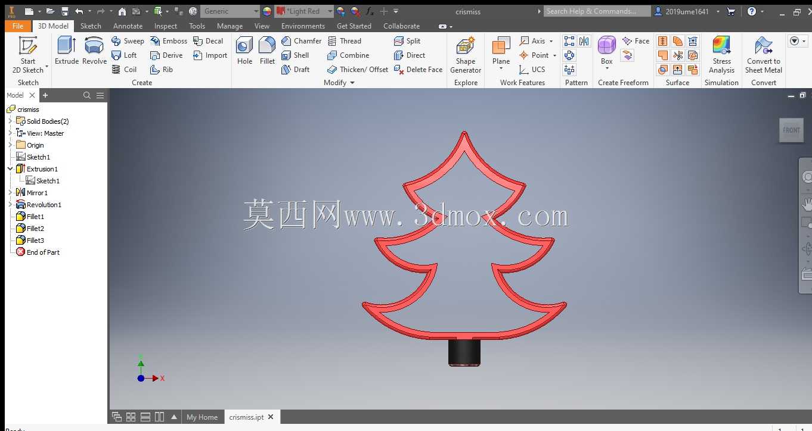The height and width of the screenshot is (431, 812).
Task: Expand the Revolution1 node
Action: (x=10, y=205)
